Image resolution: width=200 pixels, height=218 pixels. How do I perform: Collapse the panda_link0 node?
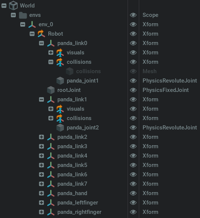(41, 43)
